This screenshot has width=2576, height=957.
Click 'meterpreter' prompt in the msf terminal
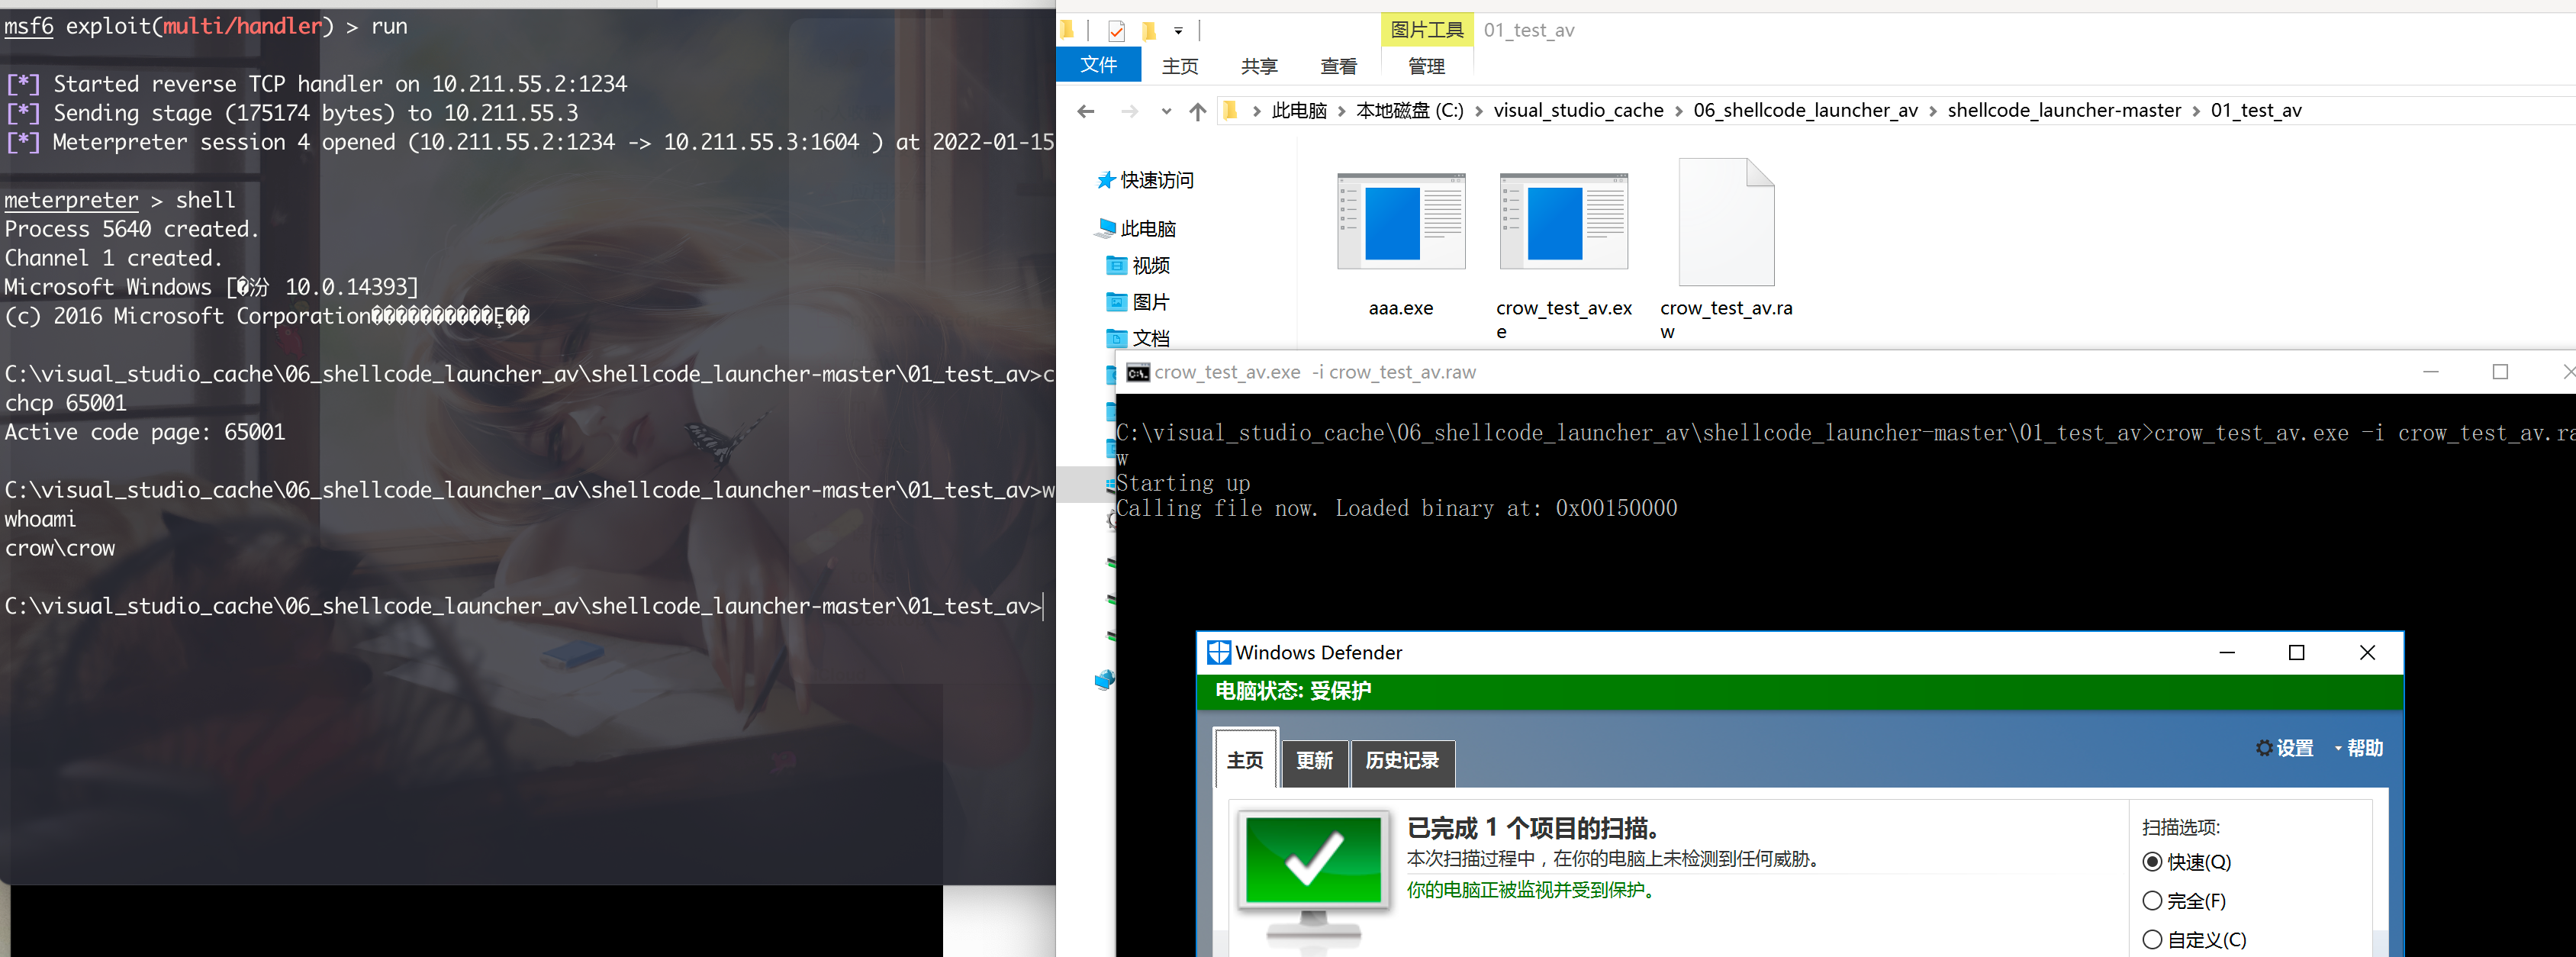tap(71, 200)
